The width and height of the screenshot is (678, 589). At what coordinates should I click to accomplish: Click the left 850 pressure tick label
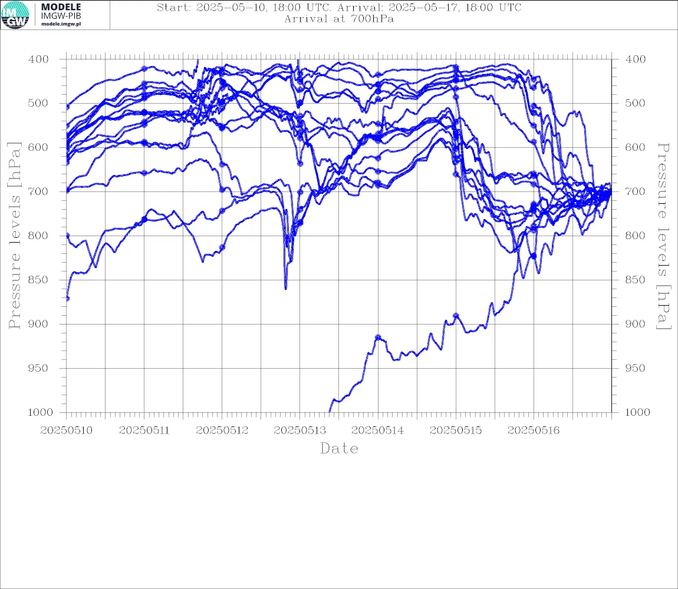pyautogui.click(x=38, y=280)
